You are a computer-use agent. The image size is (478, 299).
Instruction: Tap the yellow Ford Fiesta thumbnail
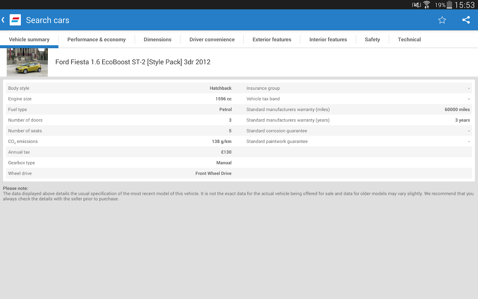point(27,62)
